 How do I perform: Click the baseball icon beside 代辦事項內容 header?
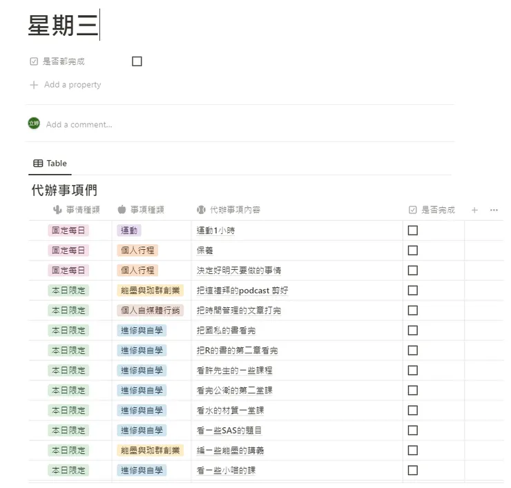[201, 210]
